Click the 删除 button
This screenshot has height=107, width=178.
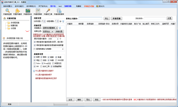[79, 100]
